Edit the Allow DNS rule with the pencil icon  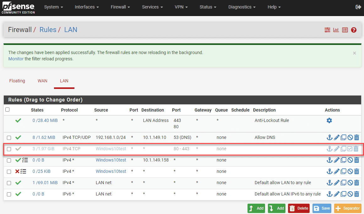coord(337,137)
